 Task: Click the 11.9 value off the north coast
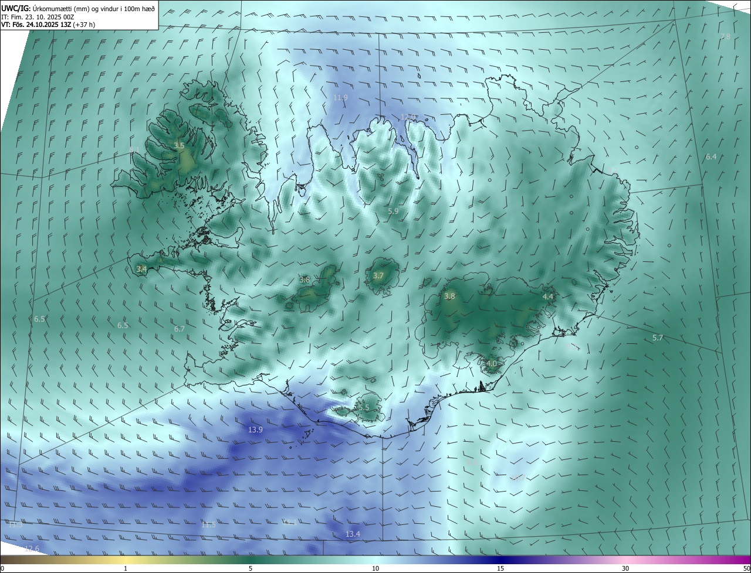click(x=340, y=97)
